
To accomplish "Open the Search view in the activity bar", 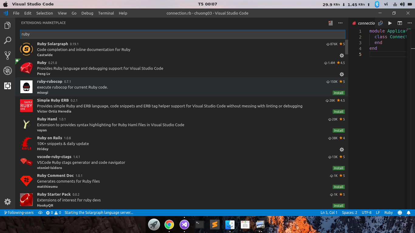I will [x=8, y=40].
